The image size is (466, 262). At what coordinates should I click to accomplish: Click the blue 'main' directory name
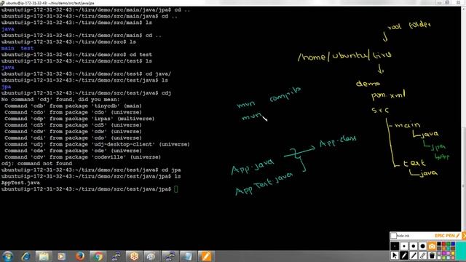click(8, 48)
